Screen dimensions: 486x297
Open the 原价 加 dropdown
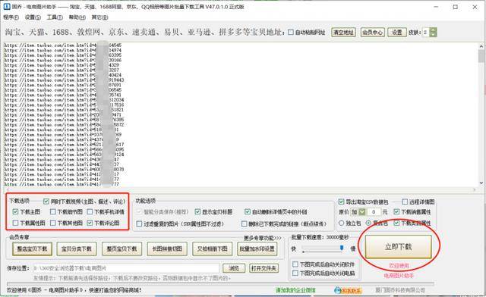(362, 212)
